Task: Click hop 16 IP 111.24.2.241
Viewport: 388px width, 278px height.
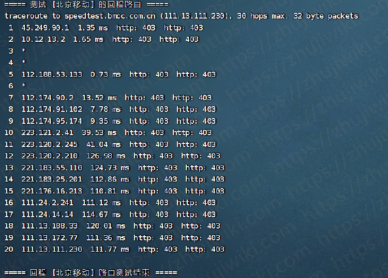Action: click(48, 203)
